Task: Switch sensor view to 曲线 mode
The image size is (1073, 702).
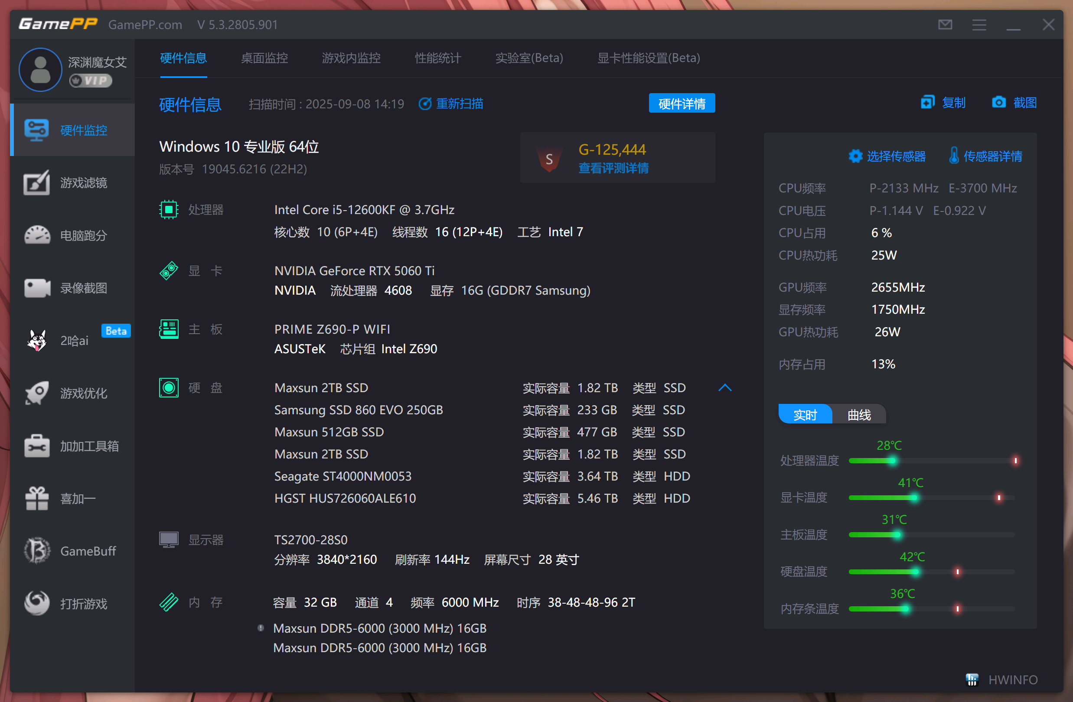Action: tap(859, 415)
